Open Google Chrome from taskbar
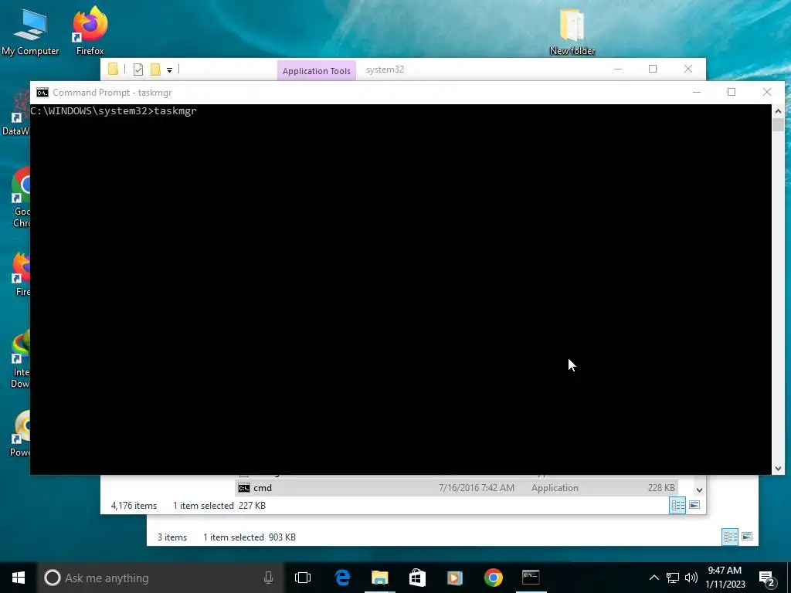Viewport: 791px width, 593px height. pyautogui.click(x=493, y=578)
